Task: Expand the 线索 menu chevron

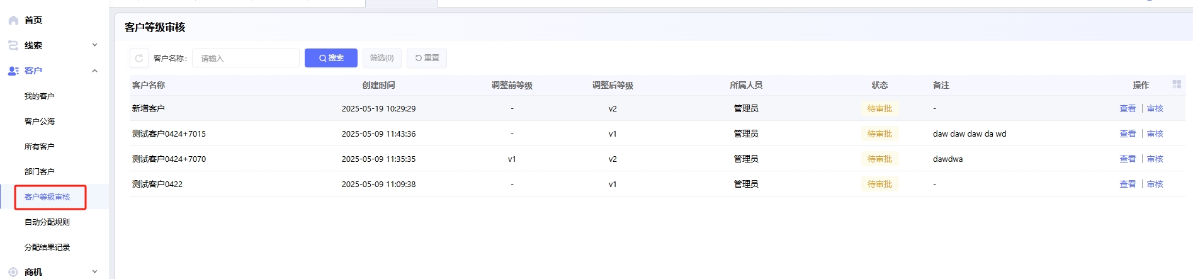Action: point(94,45)
